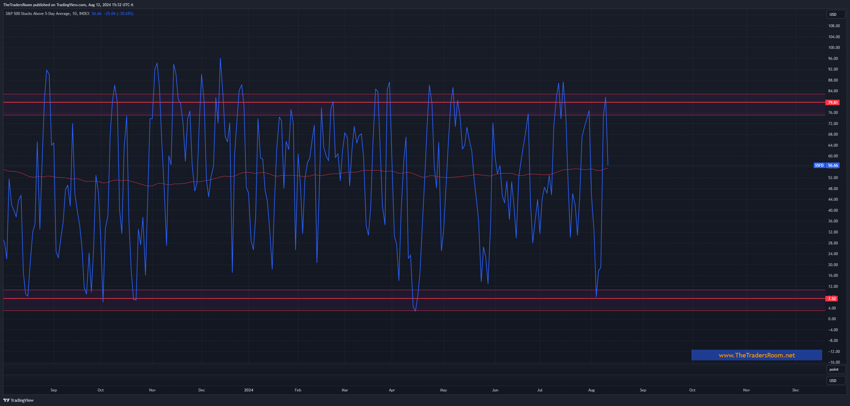This screenshot has height=406, width=850.
Task: Click the Apr label on time axis
Action: click(x=392, y=390)
